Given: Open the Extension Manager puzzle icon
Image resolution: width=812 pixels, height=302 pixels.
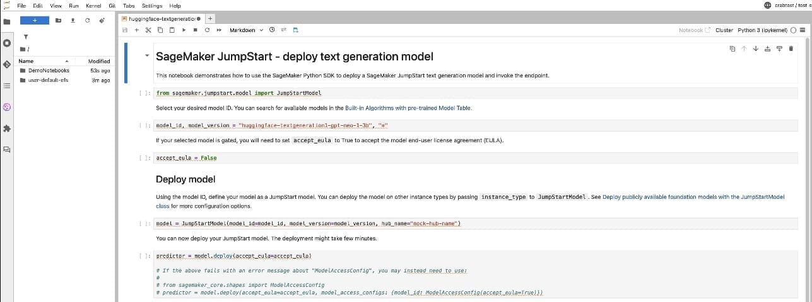Looking at the screenshot, I should [x=7, y=128].
